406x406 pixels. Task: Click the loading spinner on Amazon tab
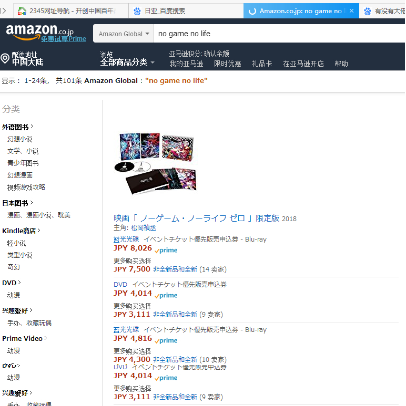click(x=252, y=11)
